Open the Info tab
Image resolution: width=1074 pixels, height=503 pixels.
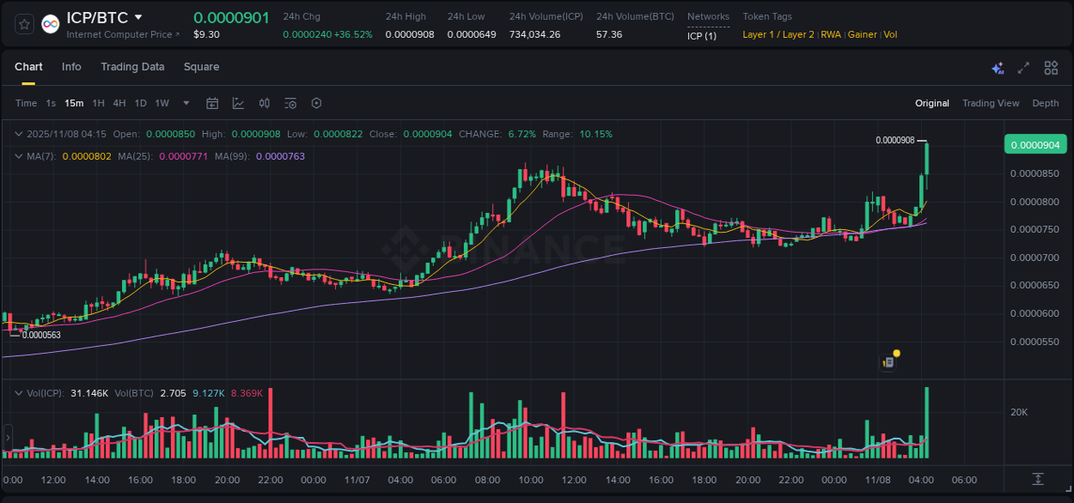click(x=71, y=67)
